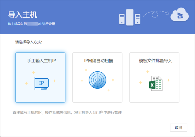Image resolution: width=195 pixels, height=137 pixels.
Task: Click the 将主机导入到 subtitle text
Action: (17, 24)
